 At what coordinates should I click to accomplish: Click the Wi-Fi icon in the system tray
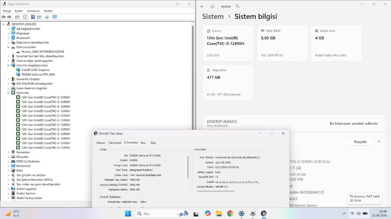tap(352, 214)
